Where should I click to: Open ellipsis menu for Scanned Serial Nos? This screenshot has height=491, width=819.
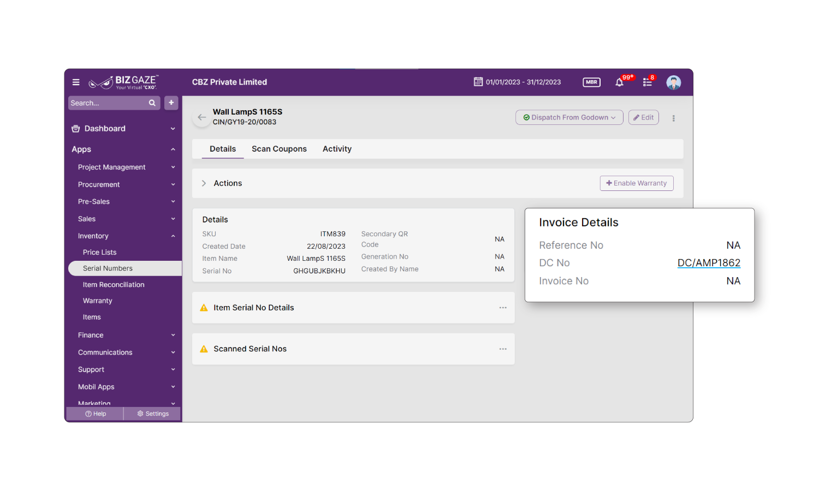point(503,349)
